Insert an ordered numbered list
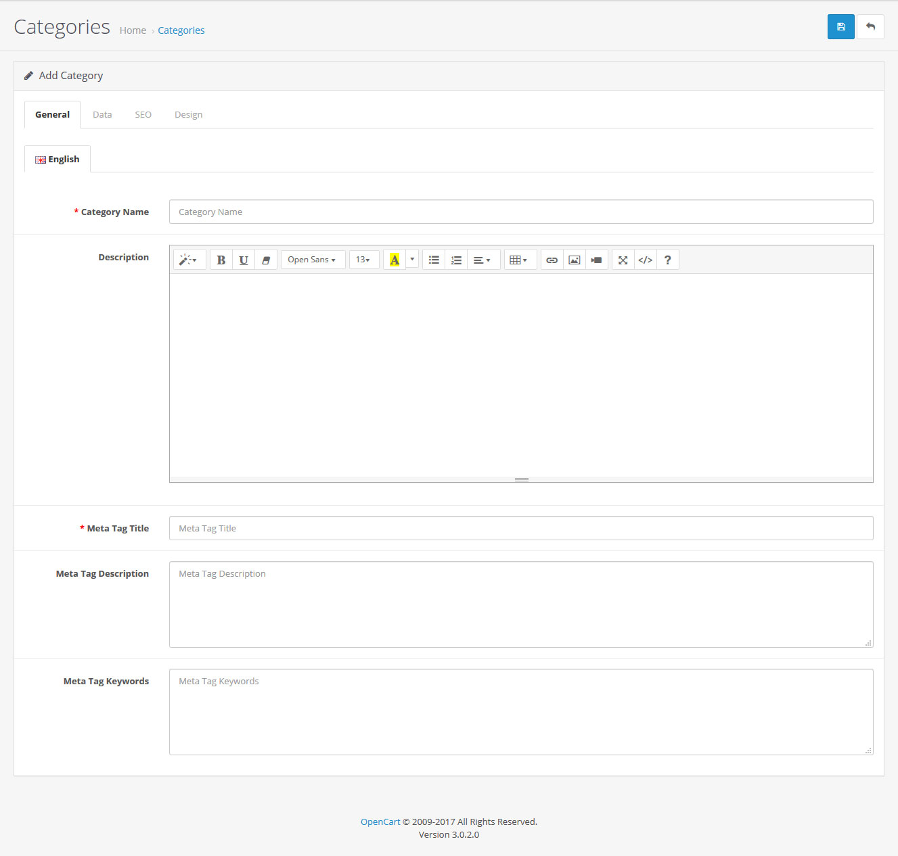 click(456, 260)
